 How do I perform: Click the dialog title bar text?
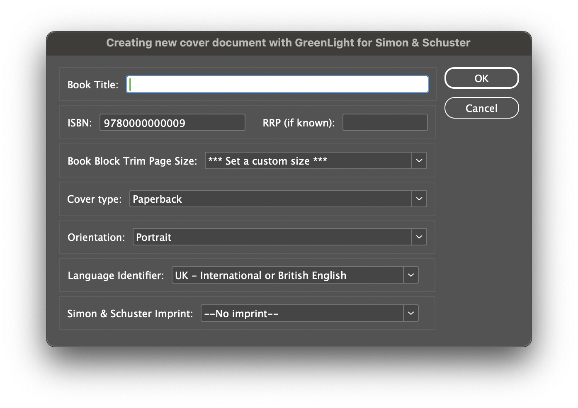288,43
